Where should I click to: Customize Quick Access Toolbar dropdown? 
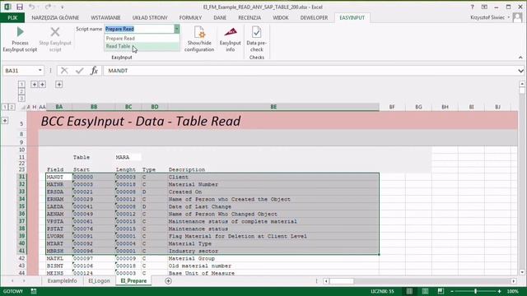pos(63,7)
